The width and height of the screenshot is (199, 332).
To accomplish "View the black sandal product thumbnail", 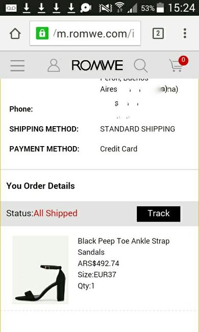I will (40, 270).
